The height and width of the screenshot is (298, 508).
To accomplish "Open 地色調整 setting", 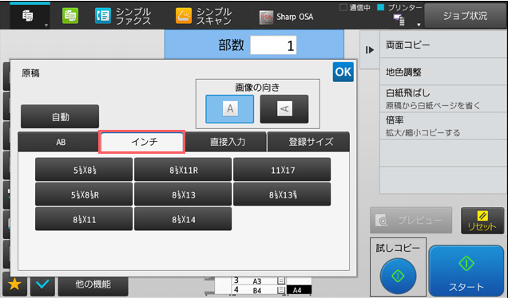I will point(443,72).
